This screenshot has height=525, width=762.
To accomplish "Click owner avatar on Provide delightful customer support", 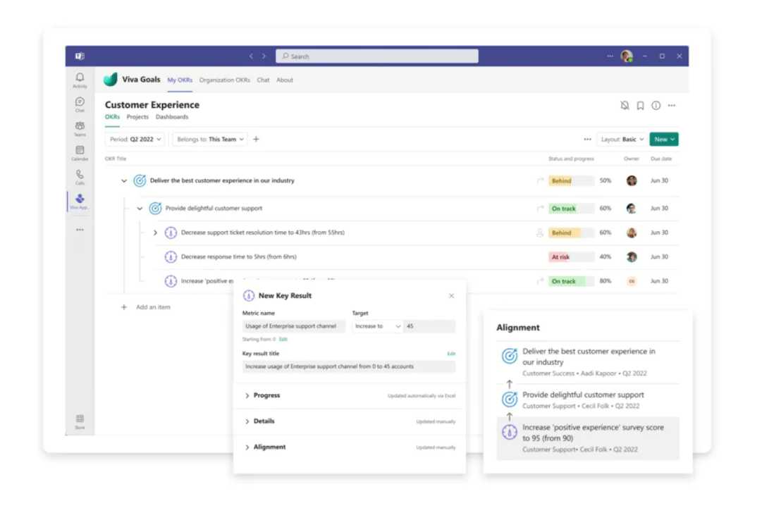I will click(x=632, y=209).
